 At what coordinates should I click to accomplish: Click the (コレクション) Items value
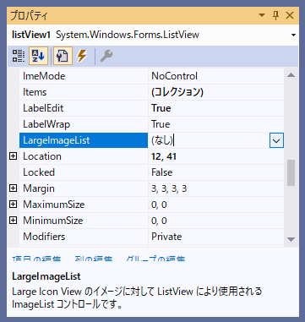[177, 92]
